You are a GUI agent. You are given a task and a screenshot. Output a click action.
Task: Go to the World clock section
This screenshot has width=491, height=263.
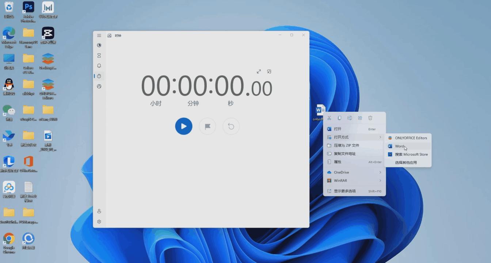click(99, 87)
